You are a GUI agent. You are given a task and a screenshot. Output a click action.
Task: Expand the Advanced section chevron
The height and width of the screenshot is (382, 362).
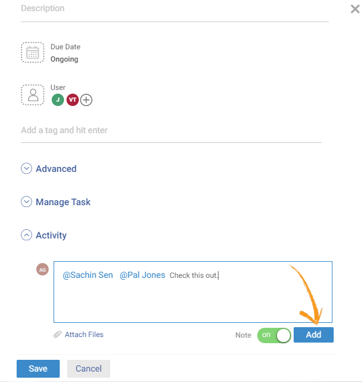click(26, 168)
